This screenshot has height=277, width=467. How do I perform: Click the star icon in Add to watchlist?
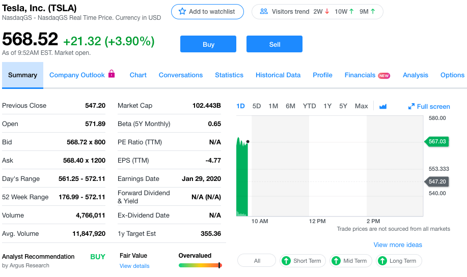click(x=182, y=11)
